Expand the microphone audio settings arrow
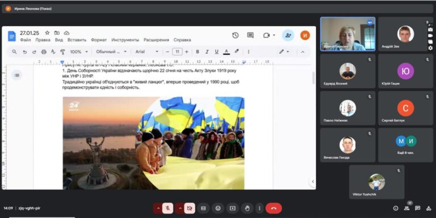The width and height of the screenshot is (436, 218). [158, 208]
